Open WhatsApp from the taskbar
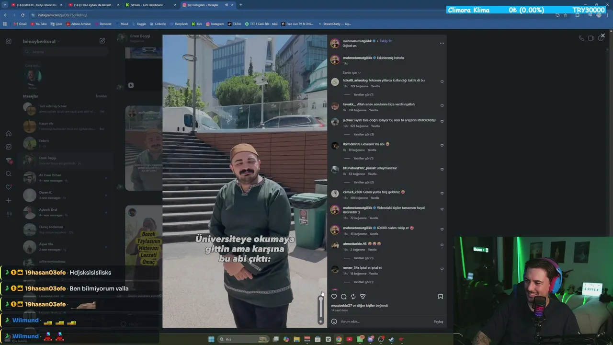613x345 pixels. [x=360, y=339]
